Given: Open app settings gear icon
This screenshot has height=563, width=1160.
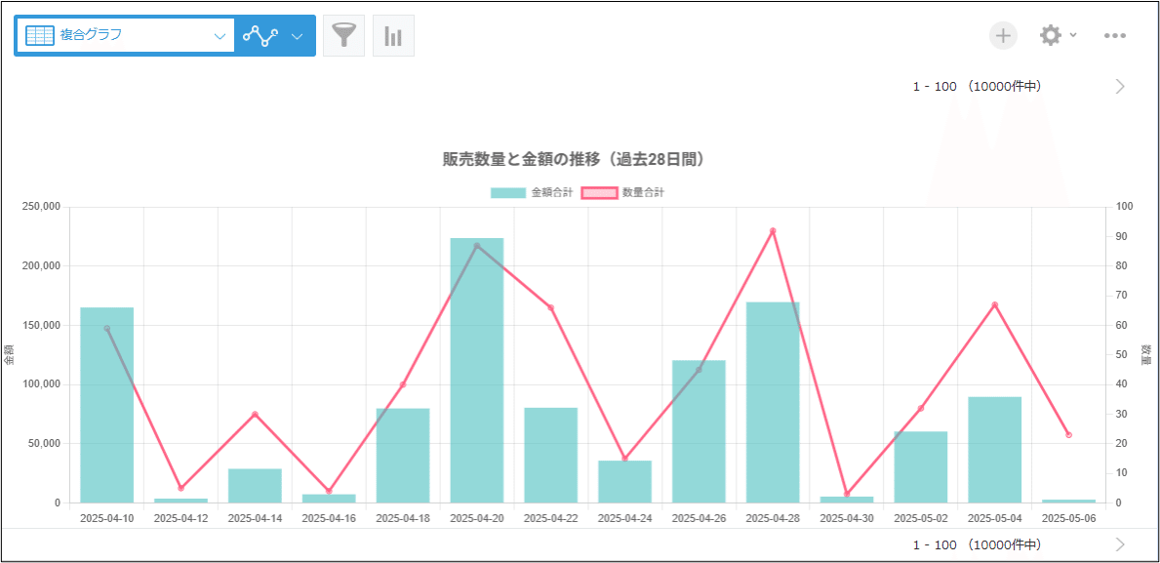Looking at the screenshot, I should click(1050, 36).
